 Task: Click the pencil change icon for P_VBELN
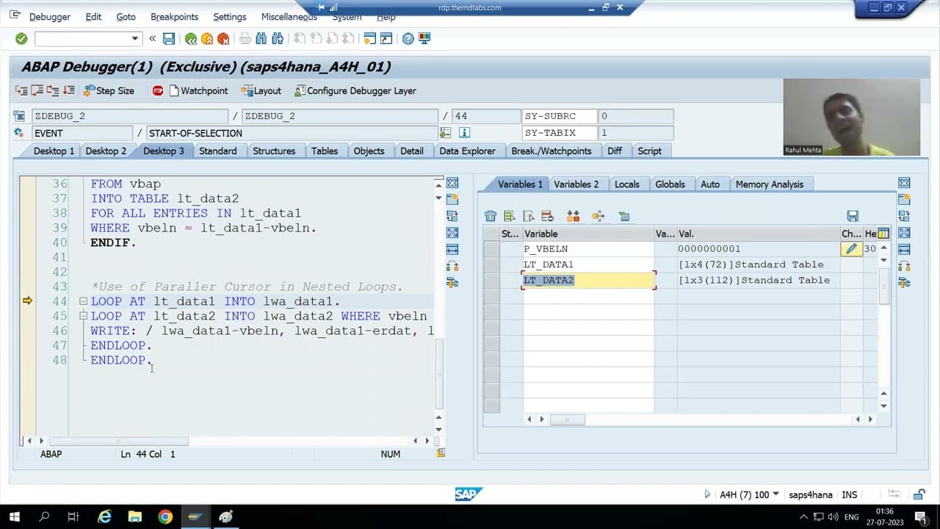851,249
